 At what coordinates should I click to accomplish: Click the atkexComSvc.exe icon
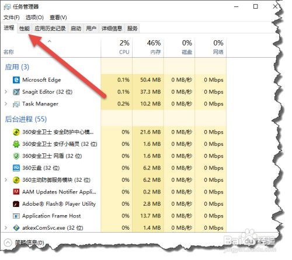click(16, 228)
